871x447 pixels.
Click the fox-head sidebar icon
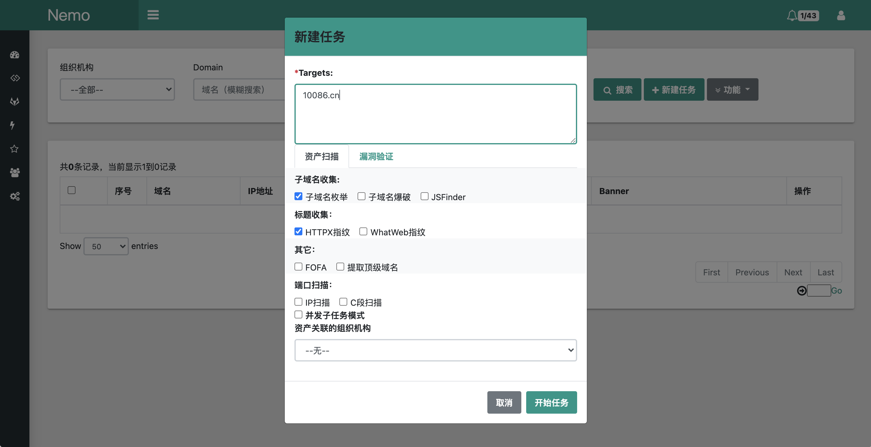pos(15,101)
